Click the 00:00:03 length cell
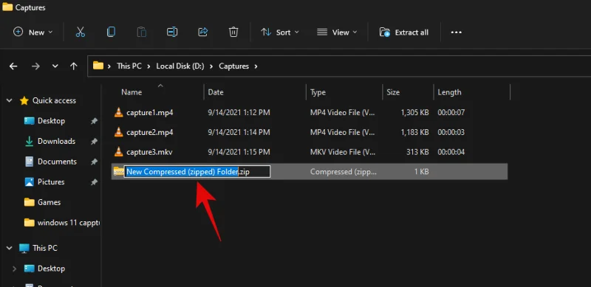 click(x=451, y=132)
